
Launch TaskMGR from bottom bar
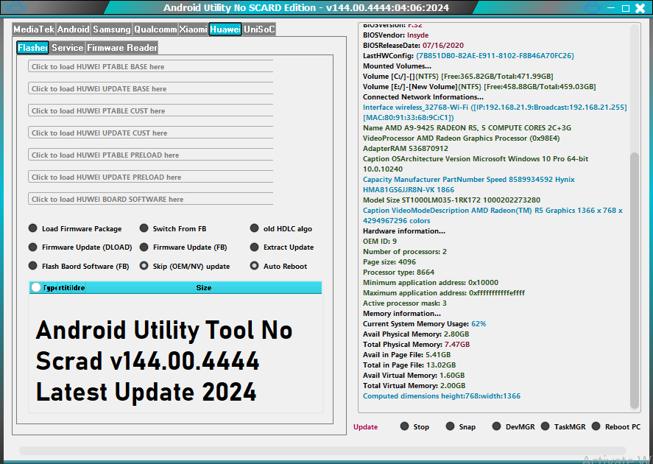pyautogui.click(x=545, y=426)
